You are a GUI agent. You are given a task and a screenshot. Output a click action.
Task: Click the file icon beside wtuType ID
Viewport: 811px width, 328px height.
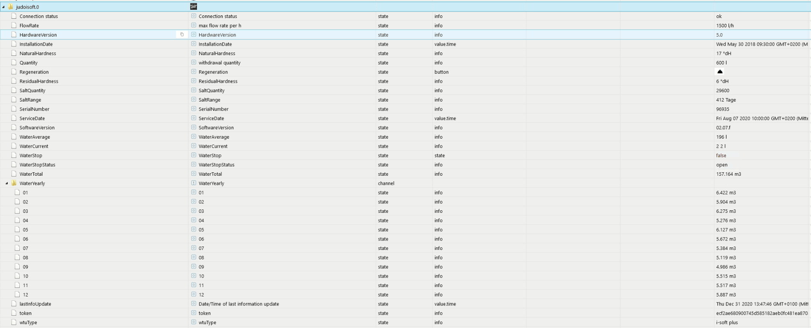coord(14,322)
